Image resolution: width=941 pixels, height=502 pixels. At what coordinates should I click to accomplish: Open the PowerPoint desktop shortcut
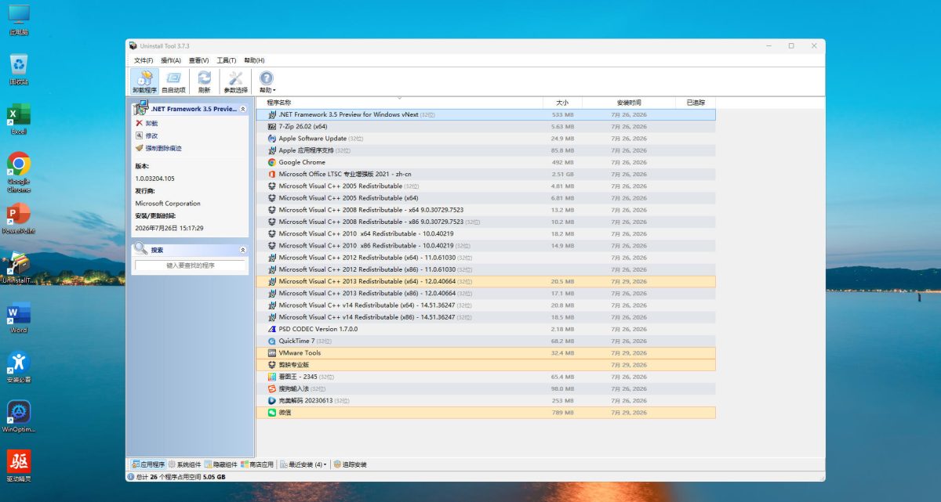pos(19,218)
